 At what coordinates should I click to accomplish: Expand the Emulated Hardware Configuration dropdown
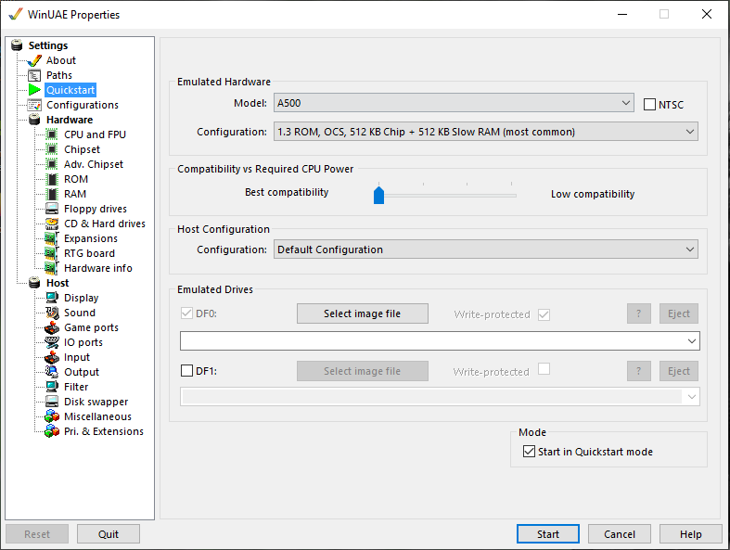485,132
